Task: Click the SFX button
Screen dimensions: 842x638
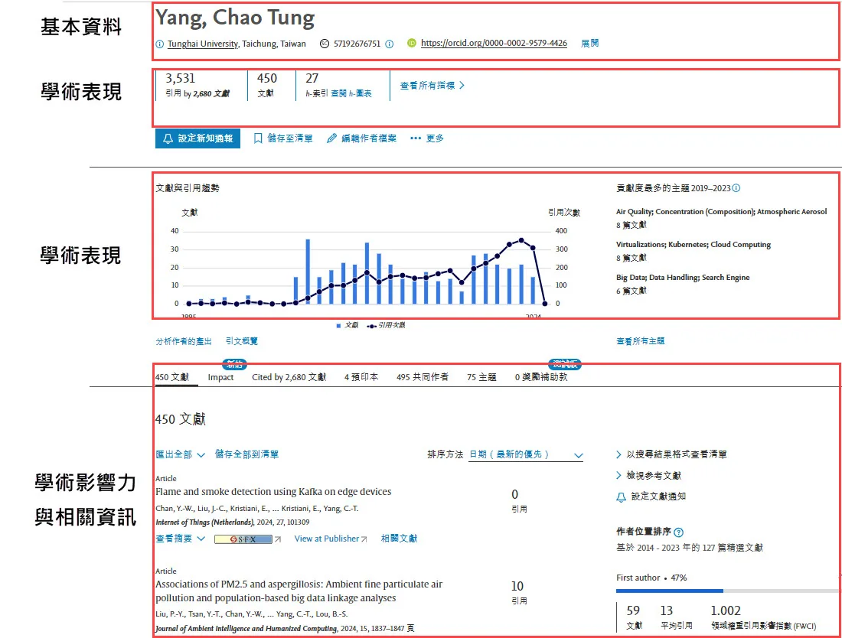Action: pyautogui.click(x=243, y=539)
